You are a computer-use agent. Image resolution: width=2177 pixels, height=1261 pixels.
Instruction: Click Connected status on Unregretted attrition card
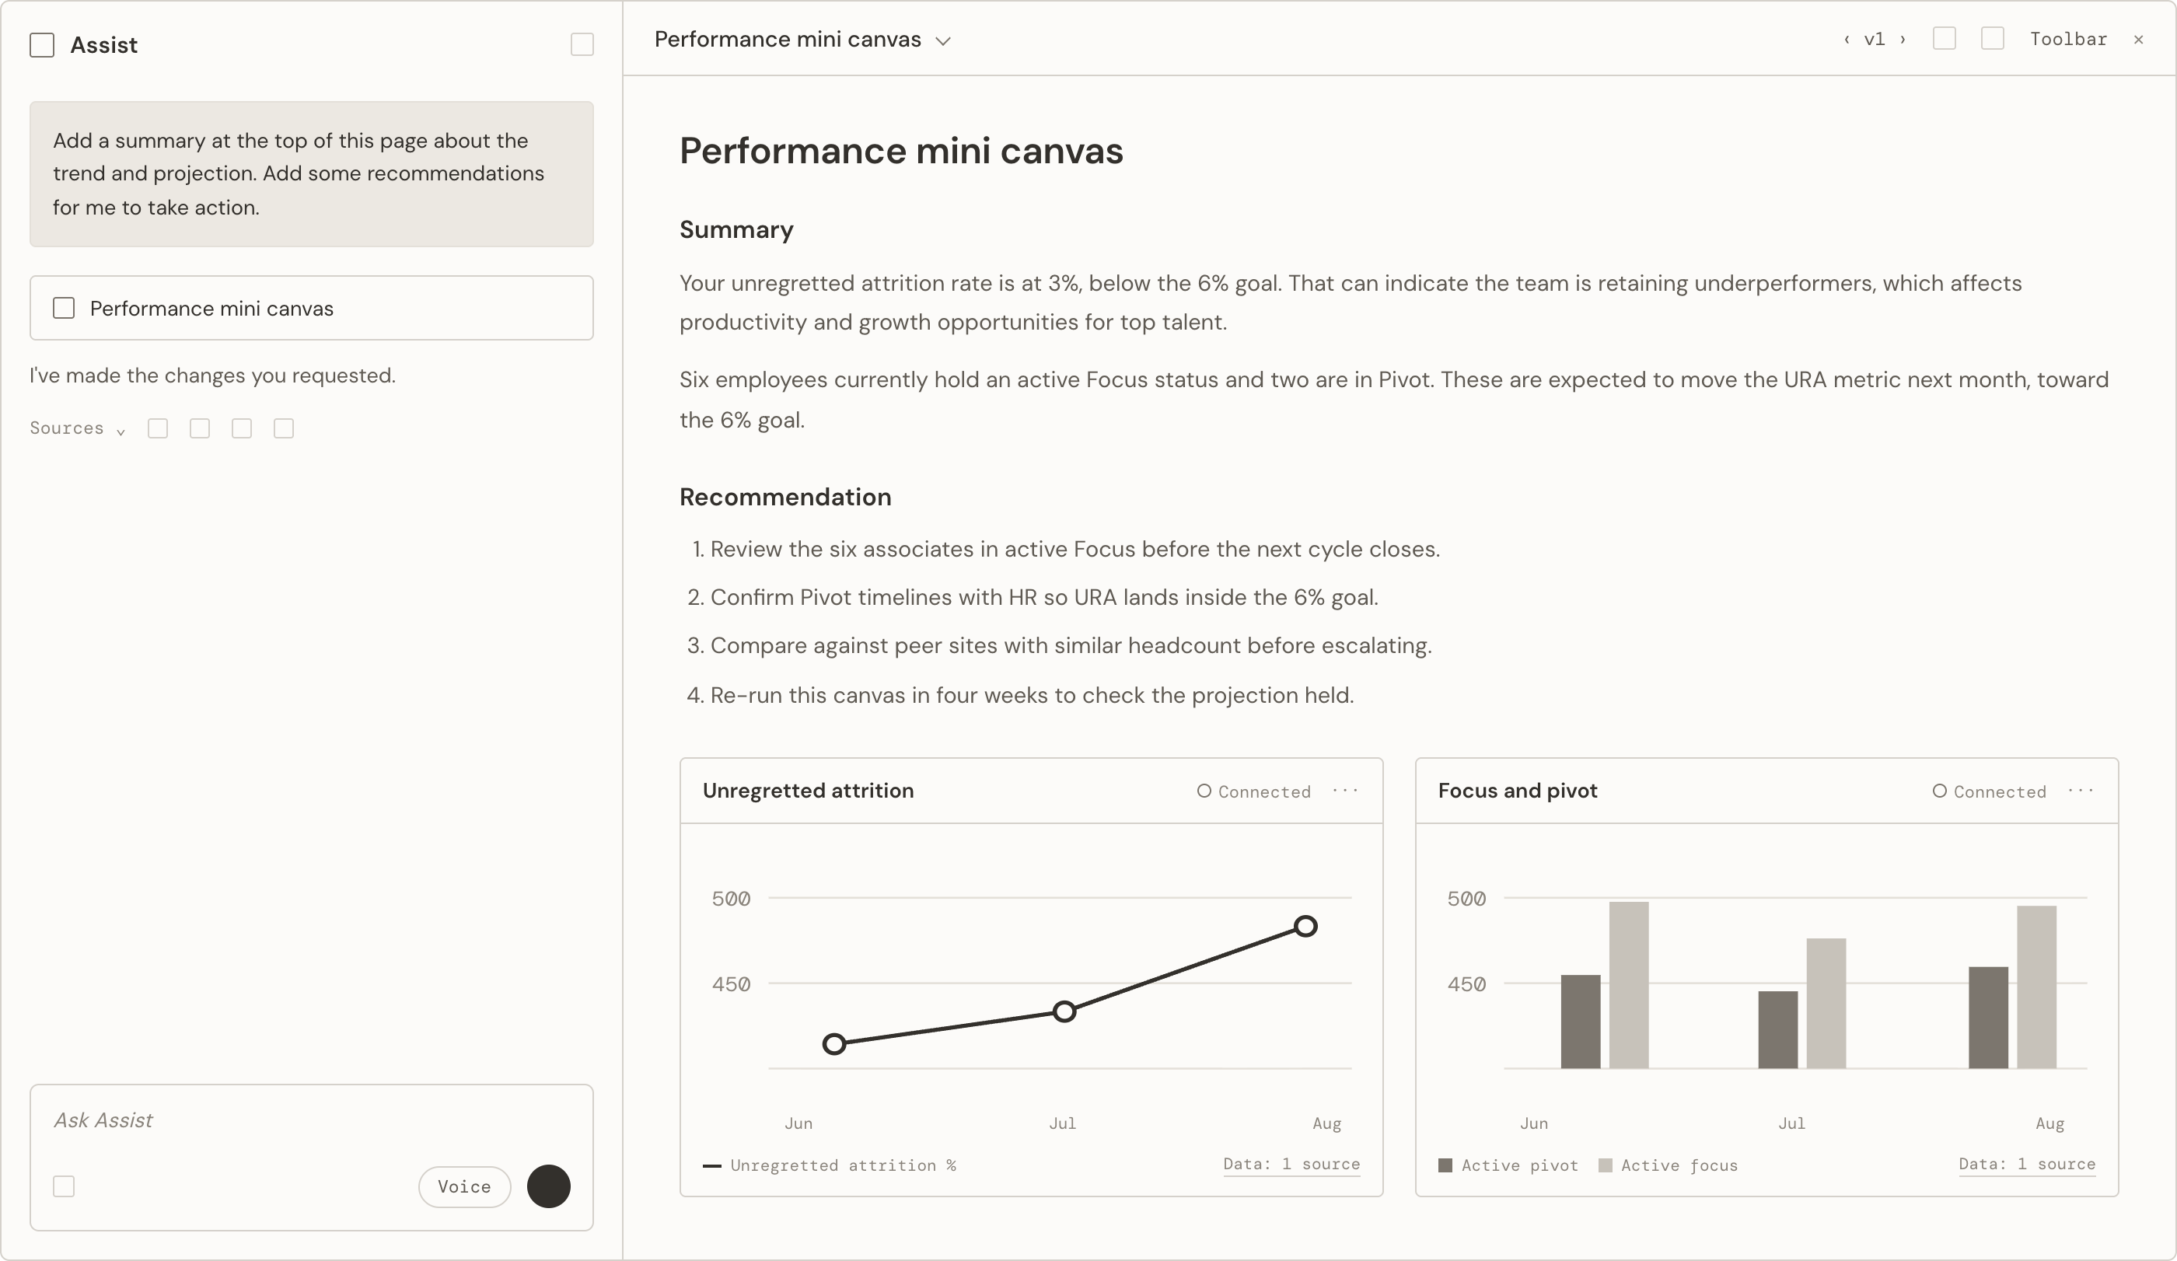click(x=1253, y=792)
